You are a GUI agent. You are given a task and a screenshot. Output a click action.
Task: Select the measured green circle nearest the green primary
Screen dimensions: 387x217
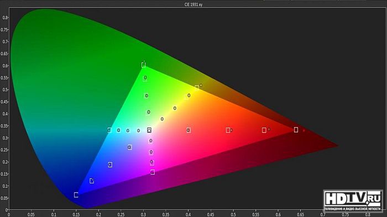coord(144,61)
